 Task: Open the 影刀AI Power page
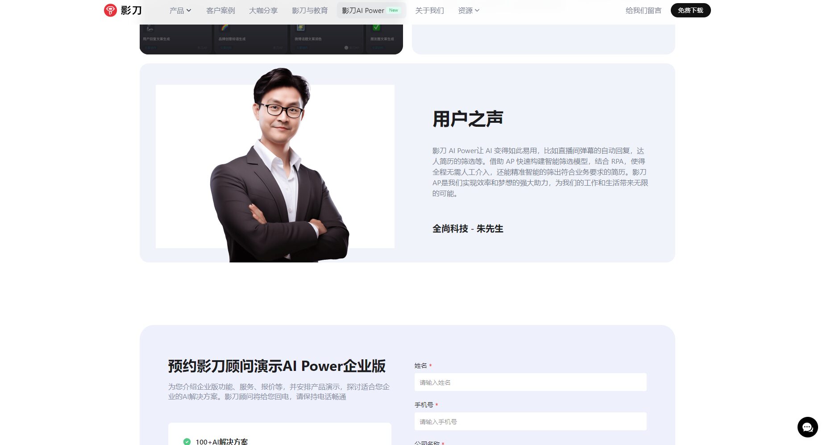pyautogui.click(x=362, y=10)
